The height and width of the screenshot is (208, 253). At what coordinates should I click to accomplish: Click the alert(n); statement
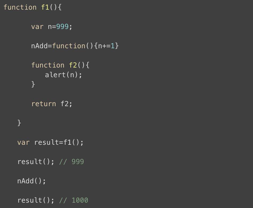[x=63, y=75]
